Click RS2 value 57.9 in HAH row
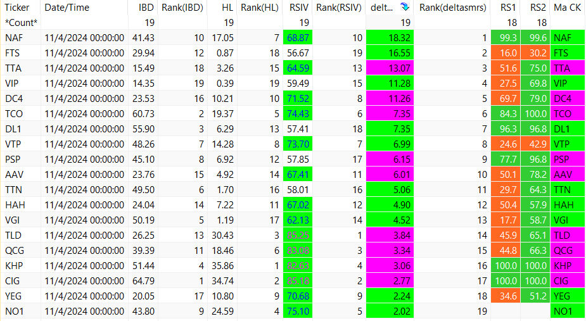Screen dimensions: 586x321 (x=535, y=205)
